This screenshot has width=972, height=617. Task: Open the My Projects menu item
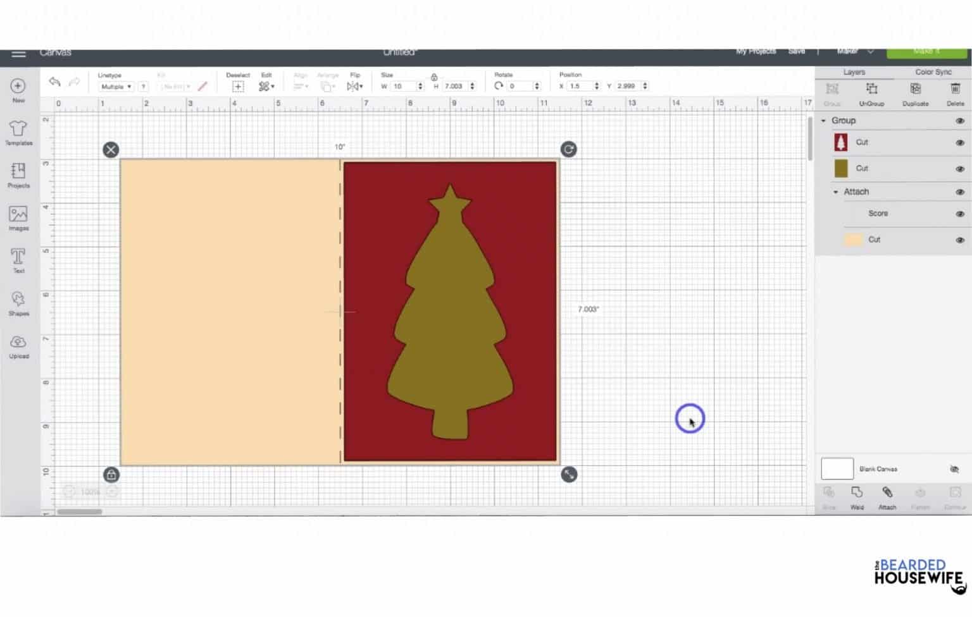756,52
